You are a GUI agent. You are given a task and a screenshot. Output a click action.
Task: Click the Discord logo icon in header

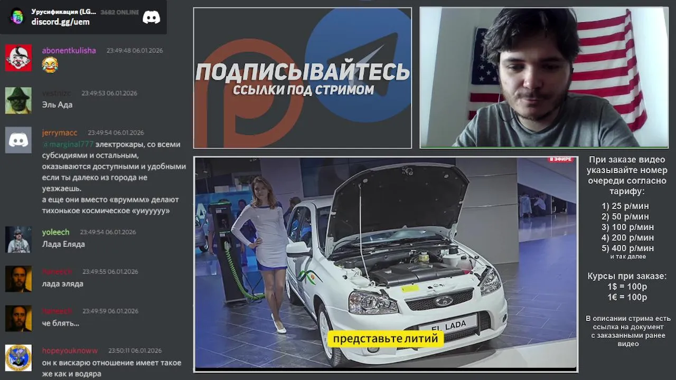tap(151, 17)
